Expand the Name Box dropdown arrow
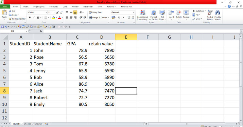Image resolution: width=243 pixels, height=127 pixels. click(27, 31)
